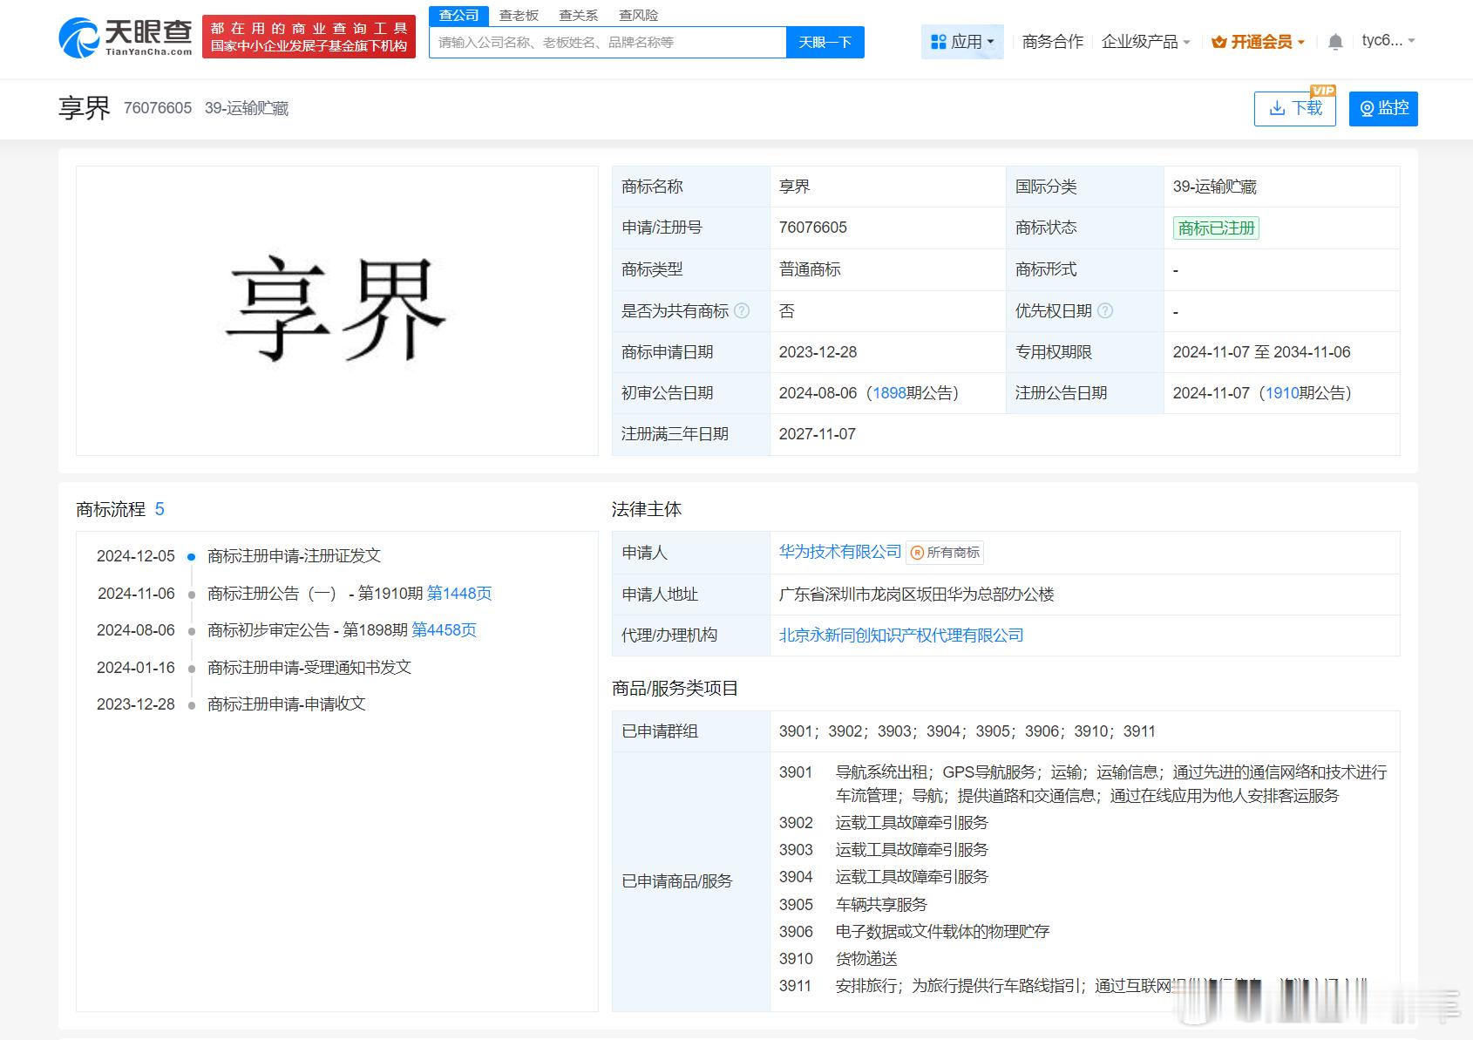This screenshot has width=1473, height=1040.
Task: Click application number 76076605 in table
Action: click(813, 228)
